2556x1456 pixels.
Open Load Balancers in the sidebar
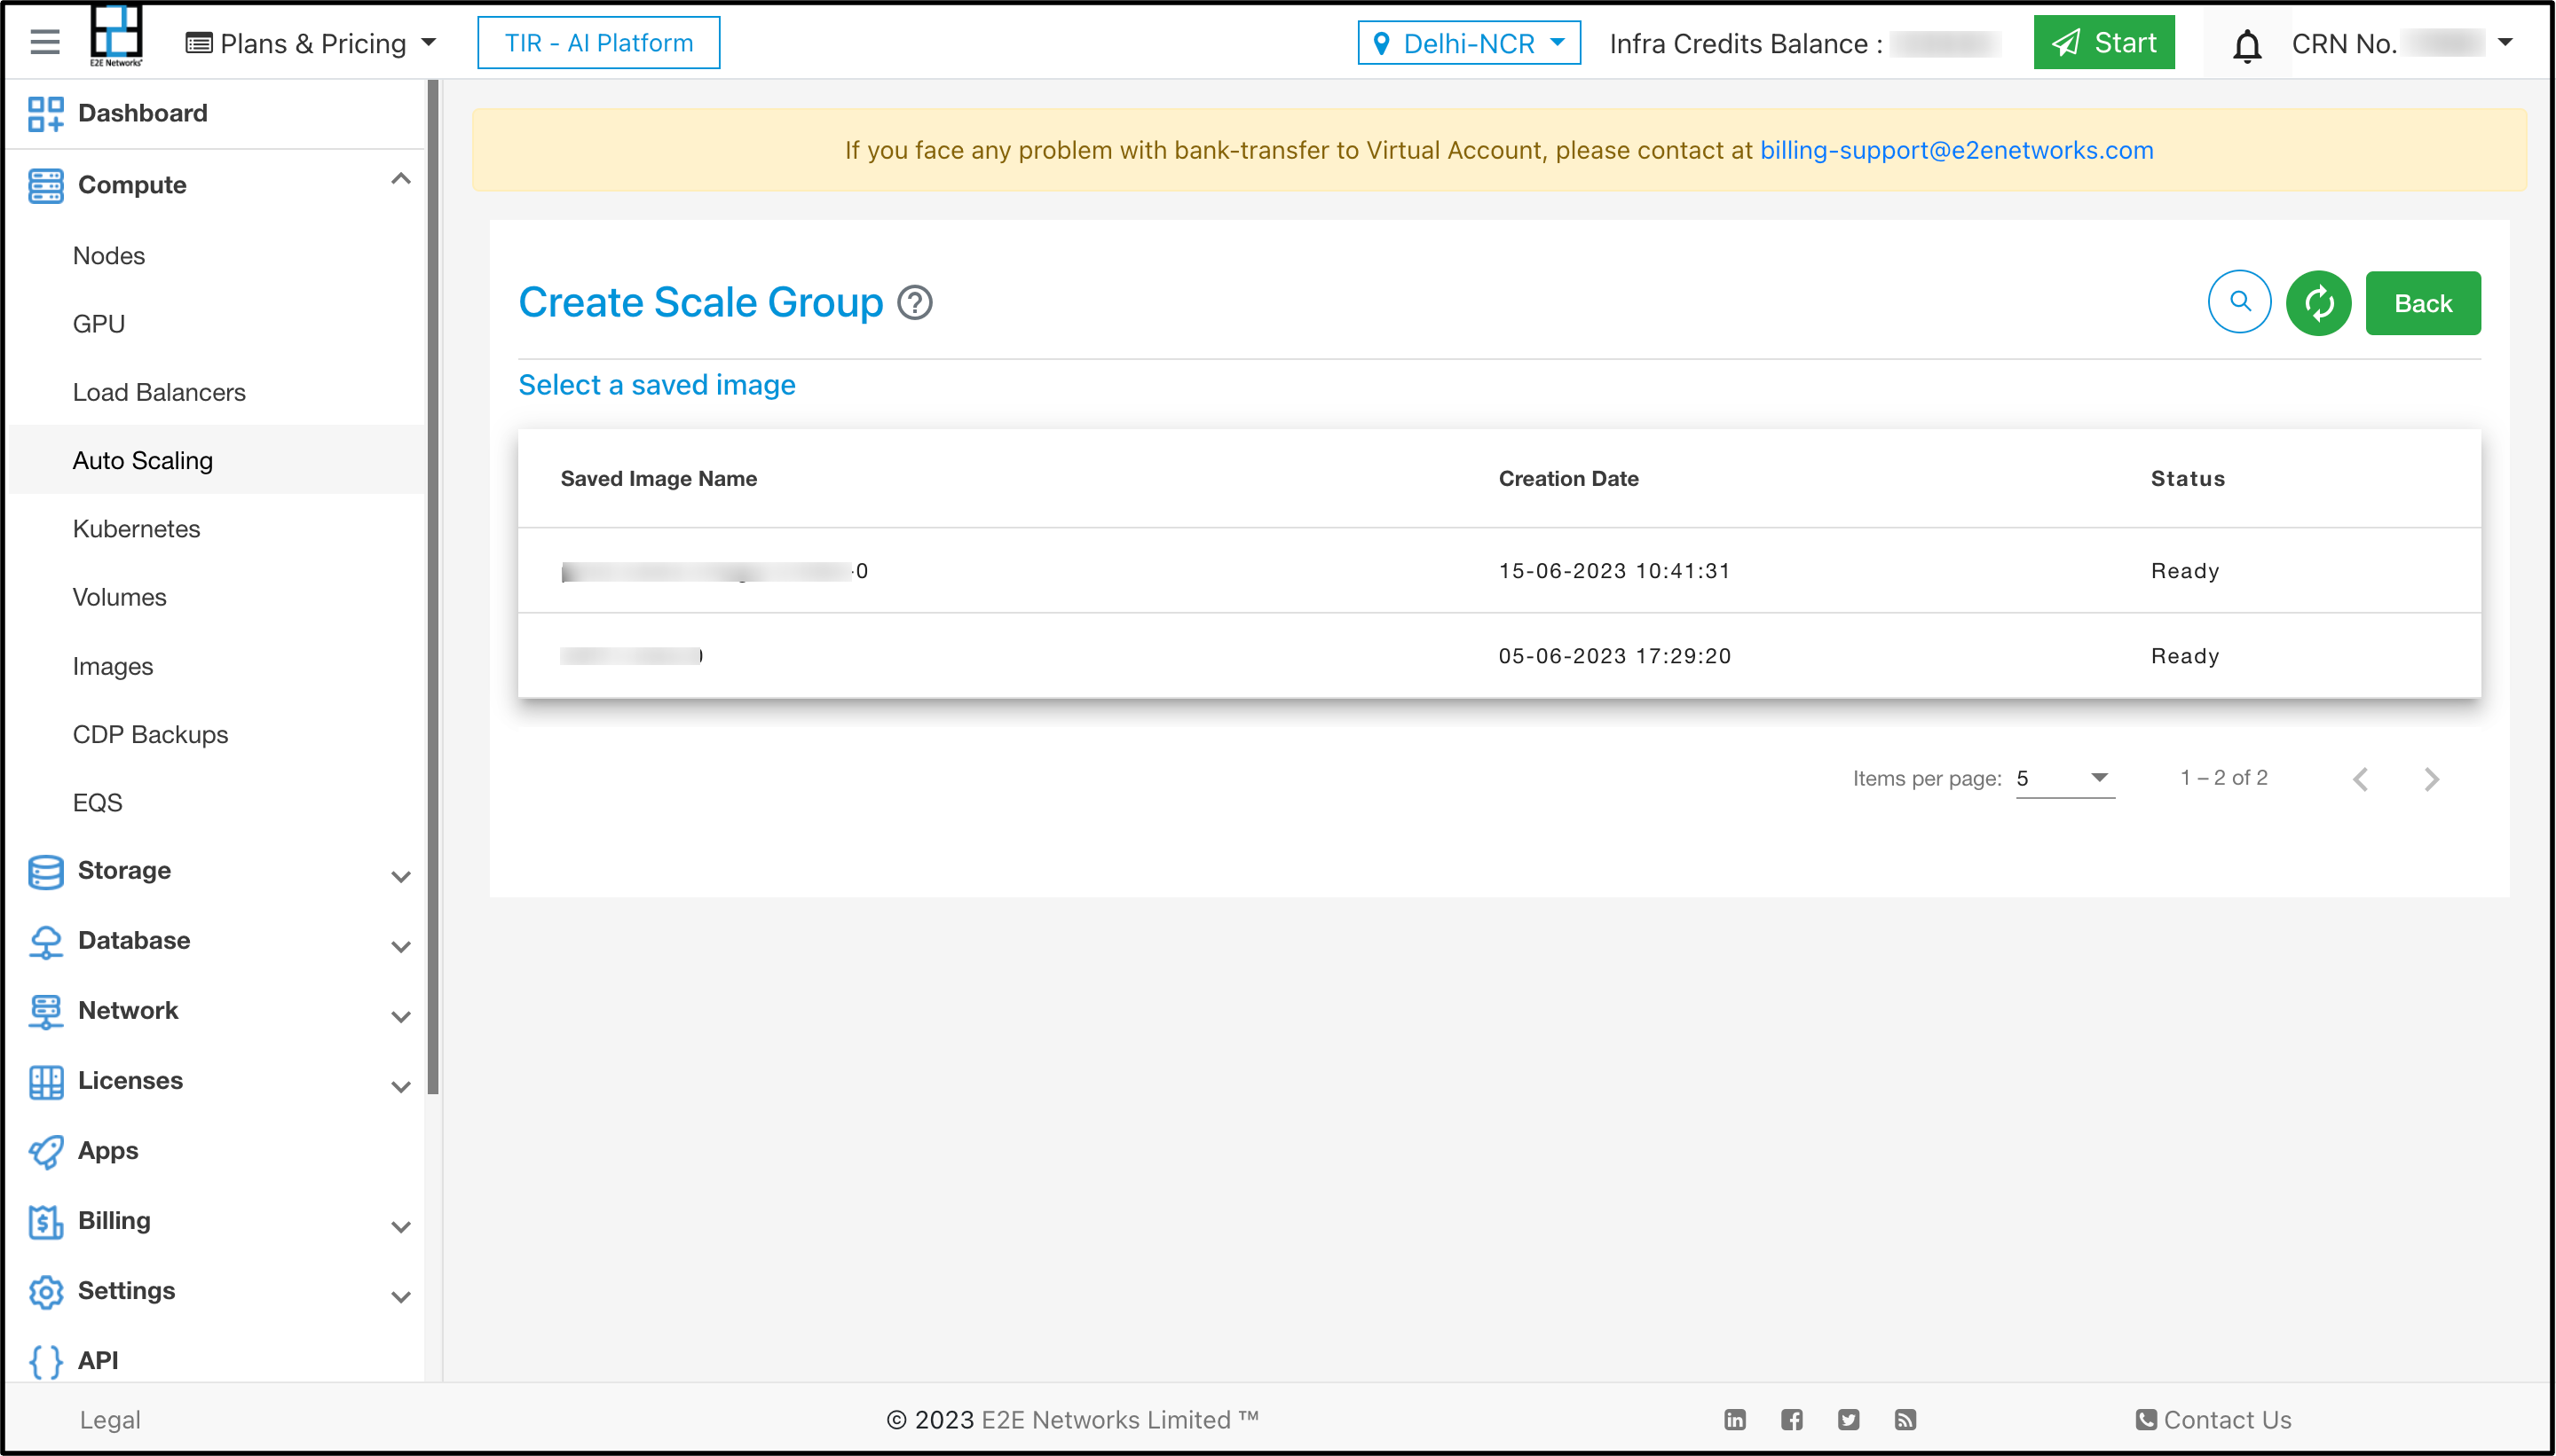(158, 392)
